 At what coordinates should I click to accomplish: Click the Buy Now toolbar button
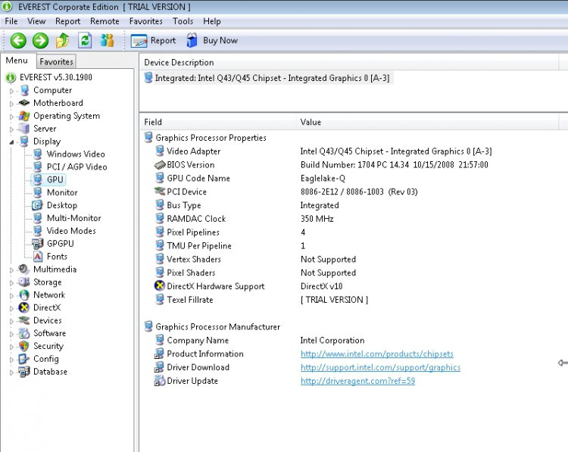pyautogui.click(x=212, y=41)
